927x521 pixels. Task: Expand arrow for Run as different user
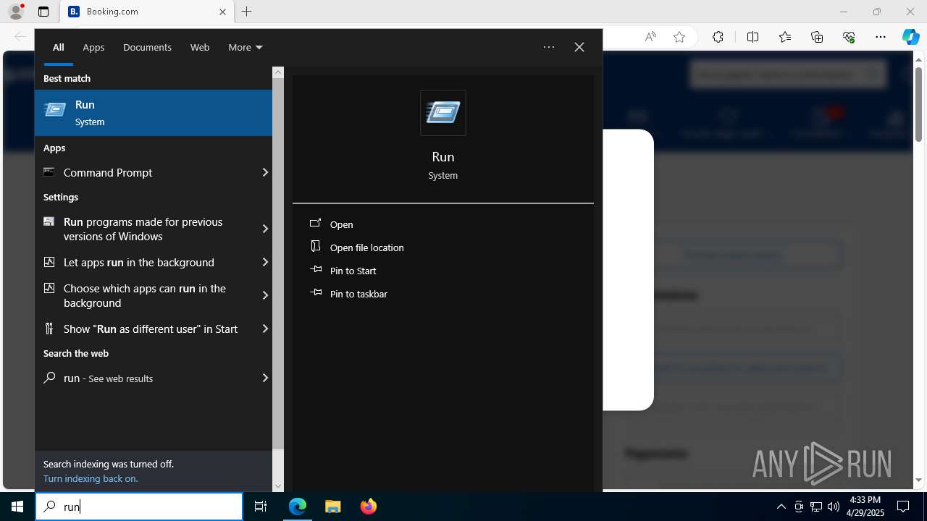265,329
